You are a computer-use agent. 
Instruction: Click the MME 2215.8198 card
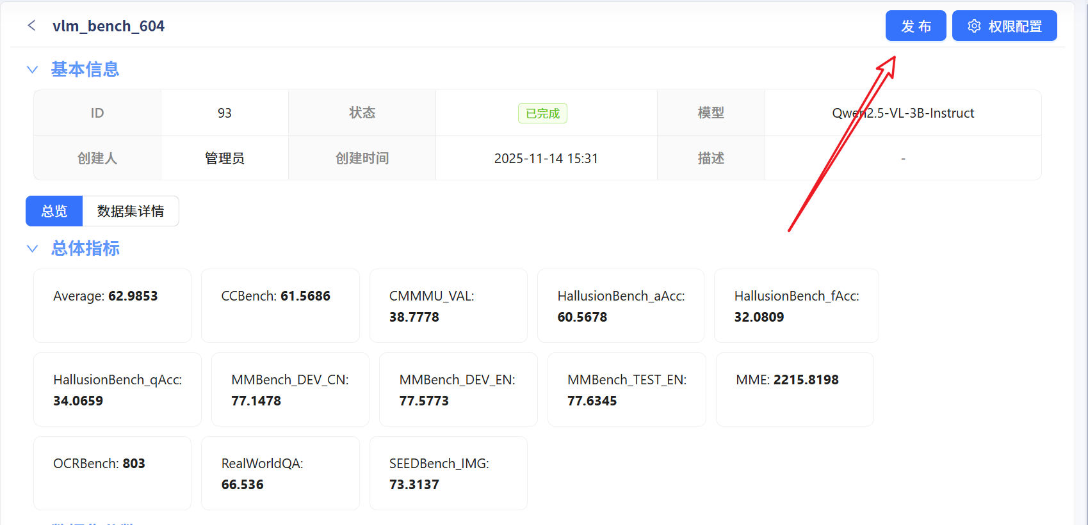pyautogui.click(x=795, y=389)
